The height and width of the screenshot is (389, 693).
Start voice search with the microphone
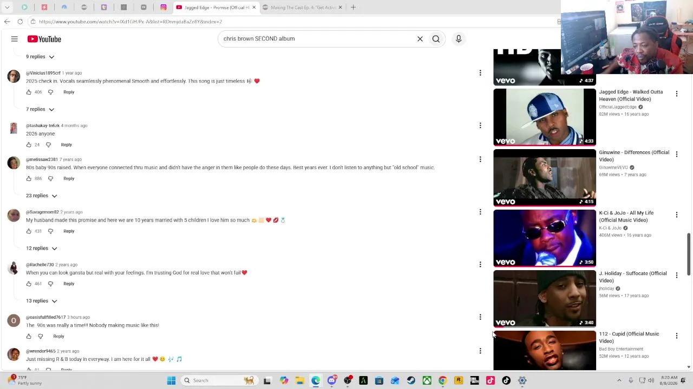[459, 39]
